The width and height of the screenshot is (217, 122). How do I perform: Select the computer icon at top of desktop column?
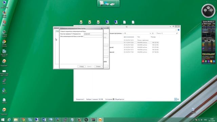point(4,4)
